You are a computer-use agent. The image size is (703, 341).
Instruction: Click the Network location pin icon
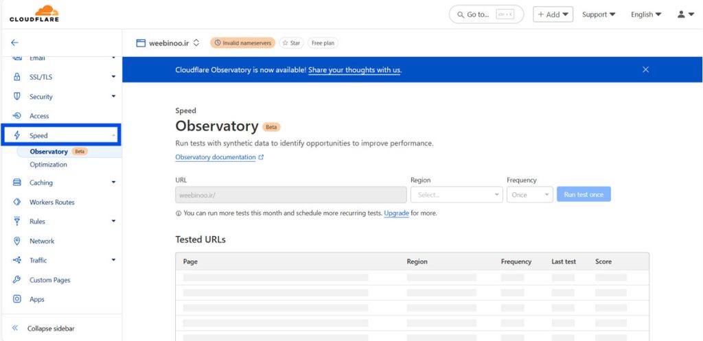(17, 241)
